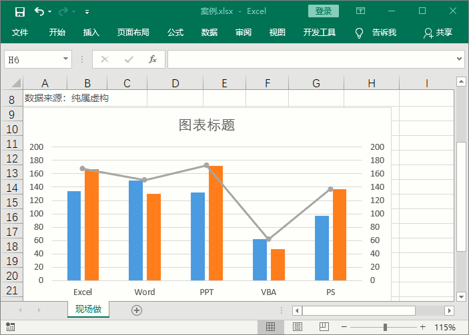
Task: Click the 共享 share button
Action: pos(438,33)
